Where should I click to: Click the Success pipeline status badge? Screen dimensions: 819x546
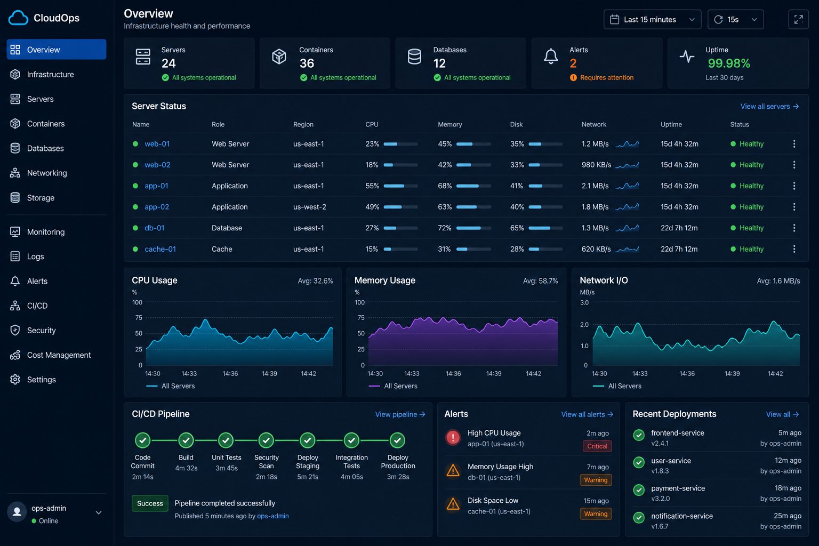click(x=150, y=503)
